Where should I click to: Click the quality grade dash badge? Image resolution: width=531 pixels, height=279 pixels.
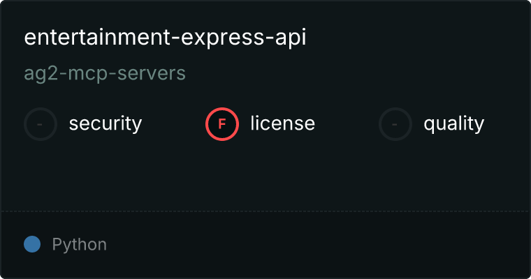coord(395,124)
